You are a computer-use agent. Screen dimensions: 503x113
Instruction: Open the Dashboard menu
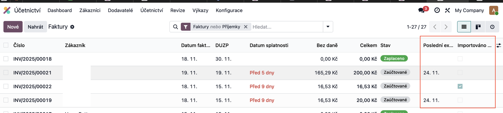tap(60, 10)
